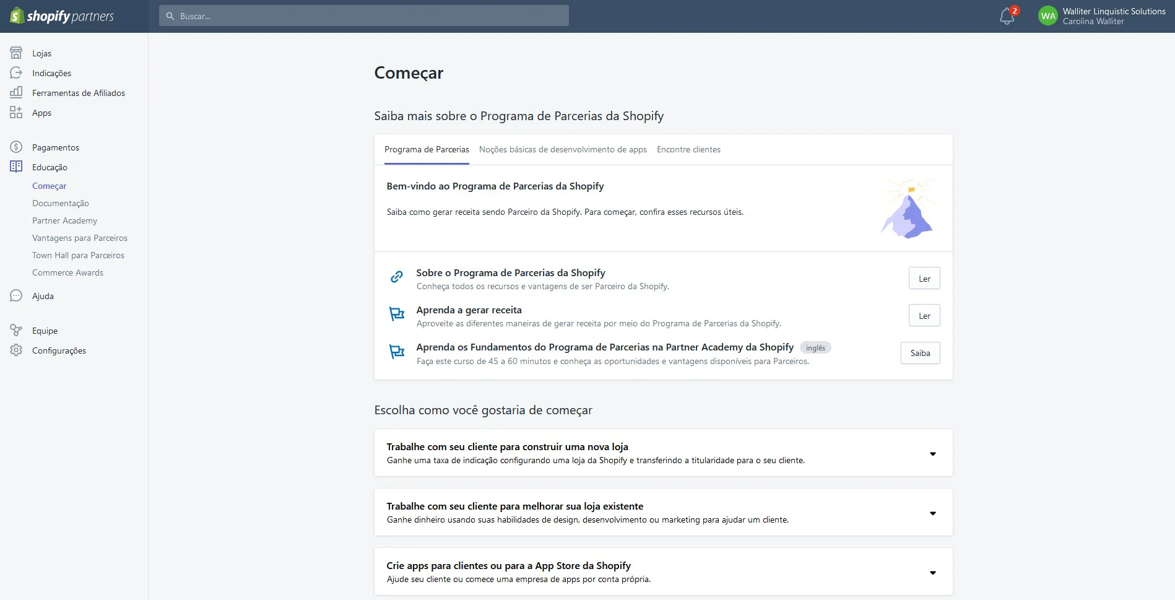Click the 'Começar' page heading
Screen dimensions: 1175x600
click(x=409, y=73)
